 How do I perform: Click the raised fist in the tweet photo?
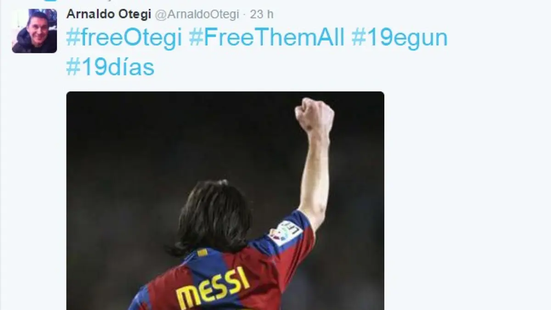click(315, 115)
